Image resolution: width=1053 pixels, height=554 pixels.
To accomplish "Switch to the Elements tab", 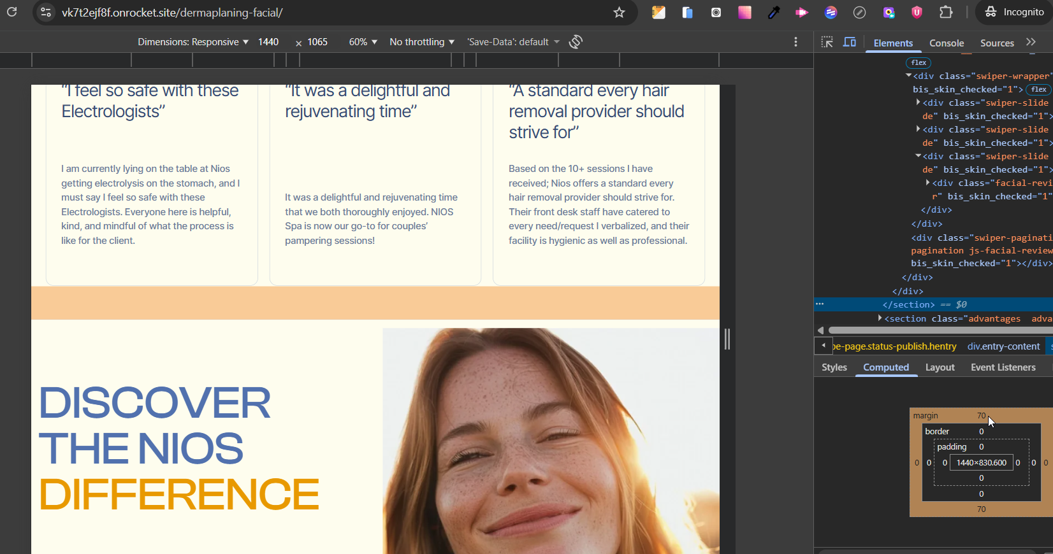I will pyautogui.click(x=893, y=43).
